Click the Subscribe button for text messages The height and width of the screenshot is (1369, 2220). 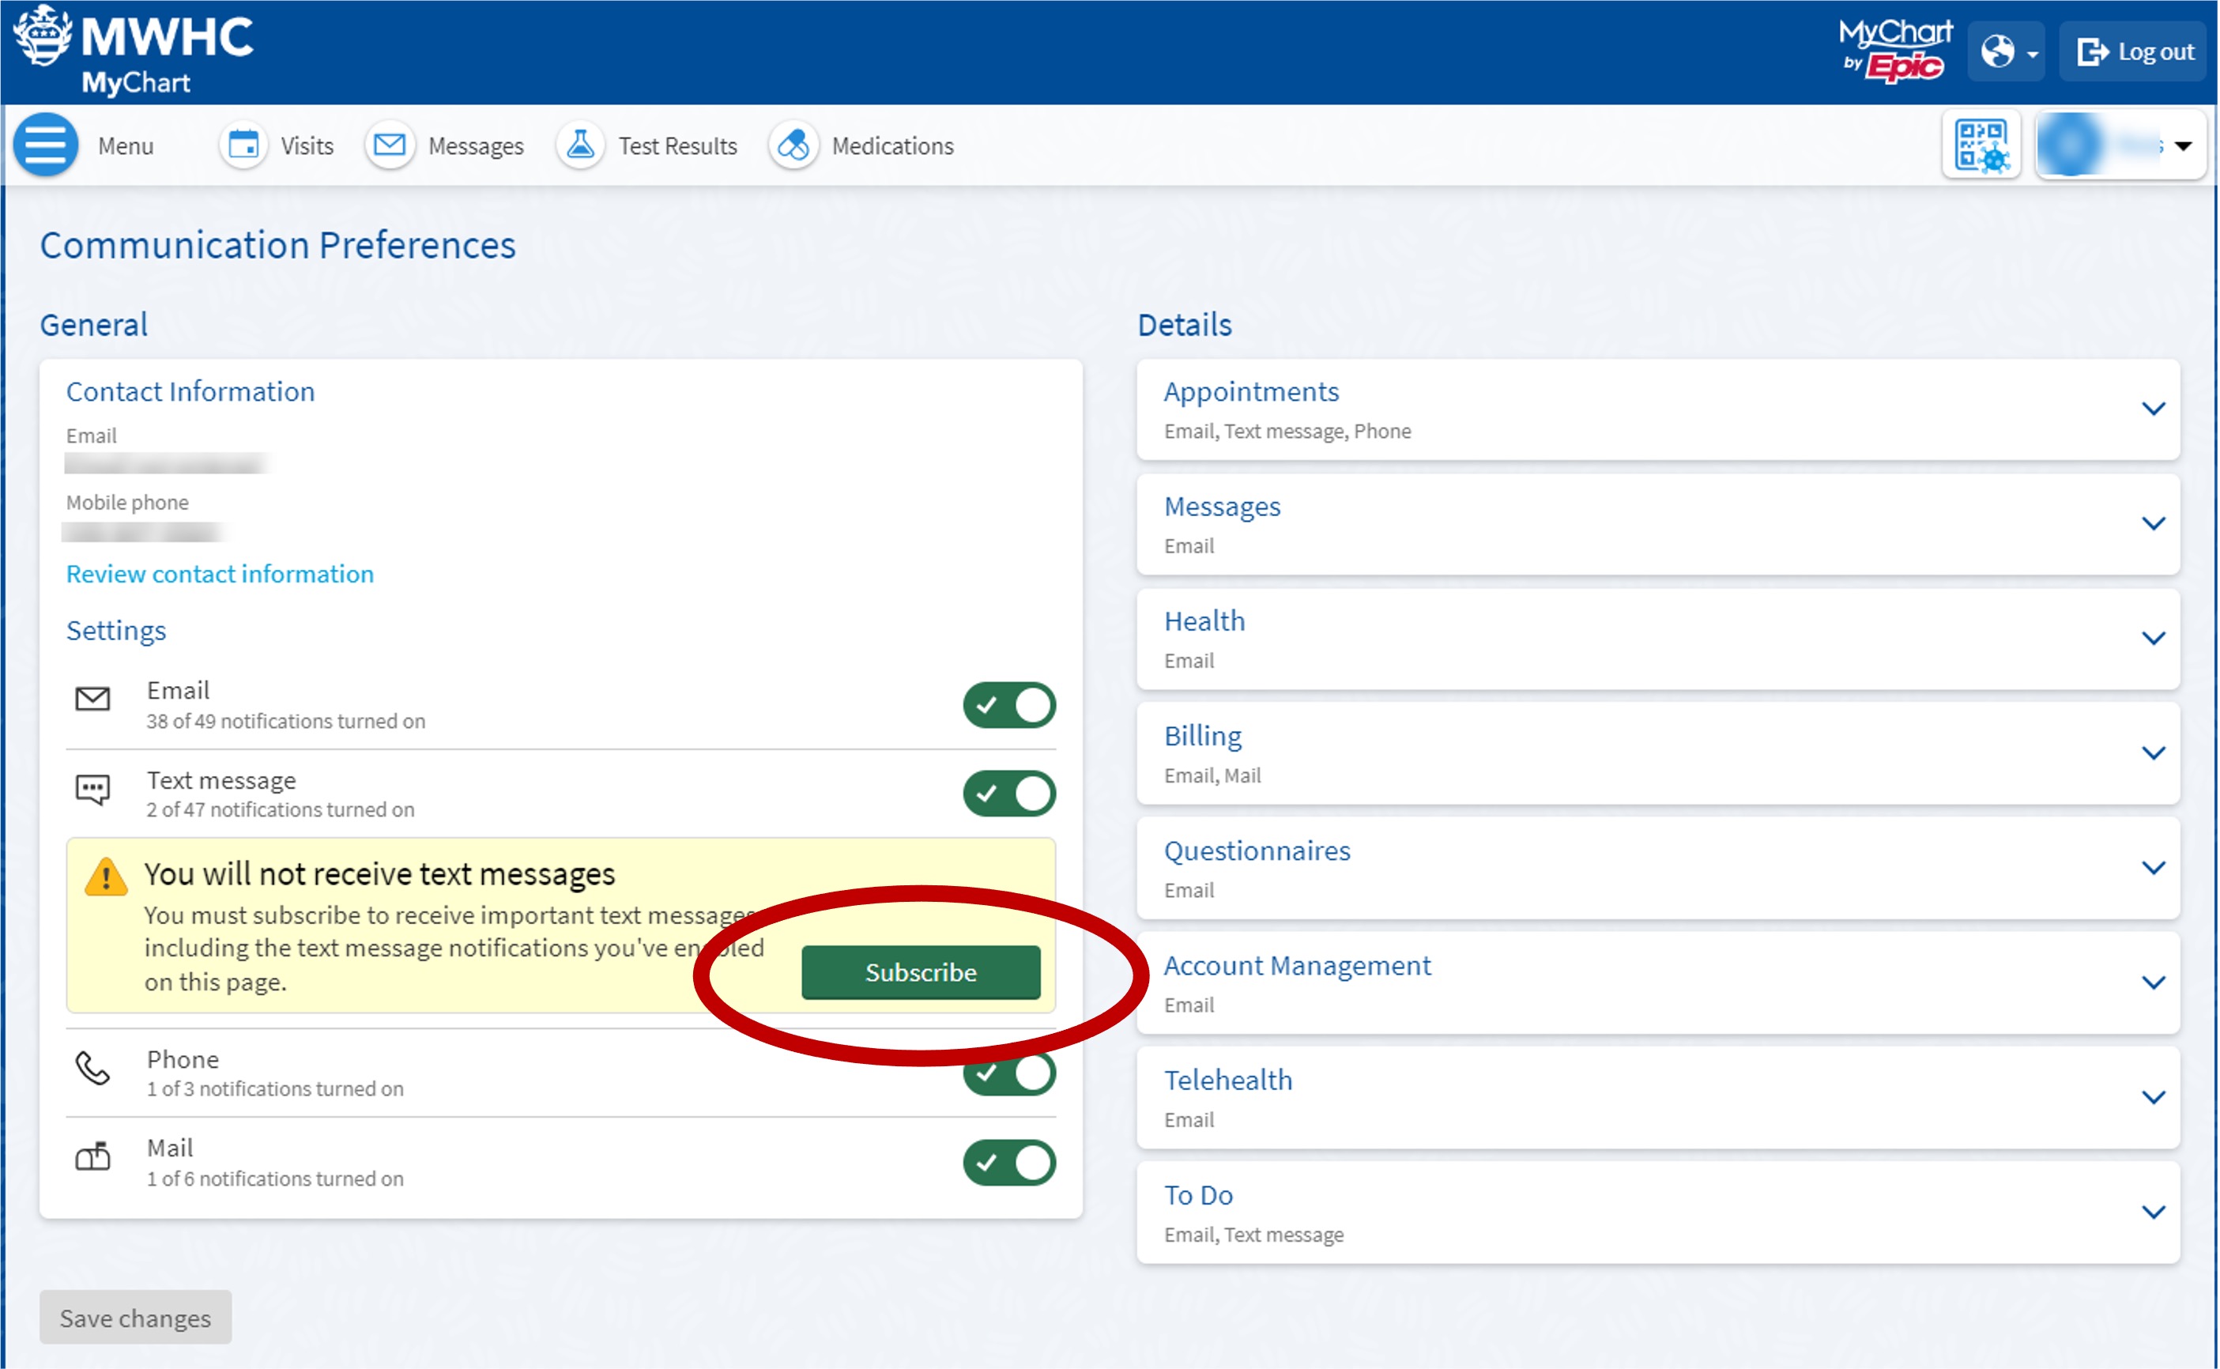click(922, 971)
